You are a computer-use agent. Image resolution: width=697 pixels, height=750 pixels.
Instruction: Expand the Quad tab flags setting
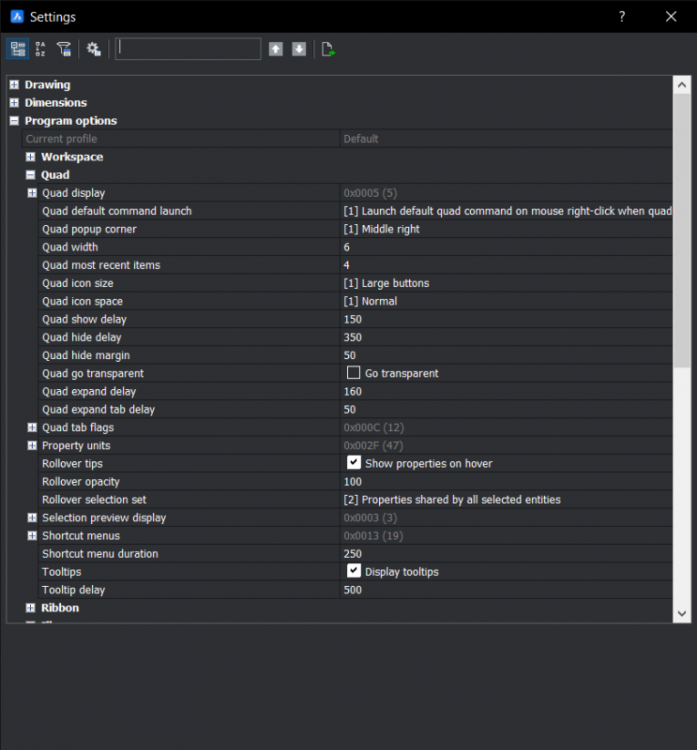pyautogui.click(x=30, y=427)
